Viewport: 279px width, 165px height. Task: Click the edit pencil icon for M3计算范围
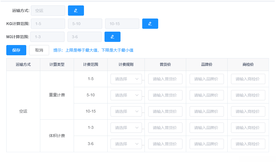click(x=112, y=37)
